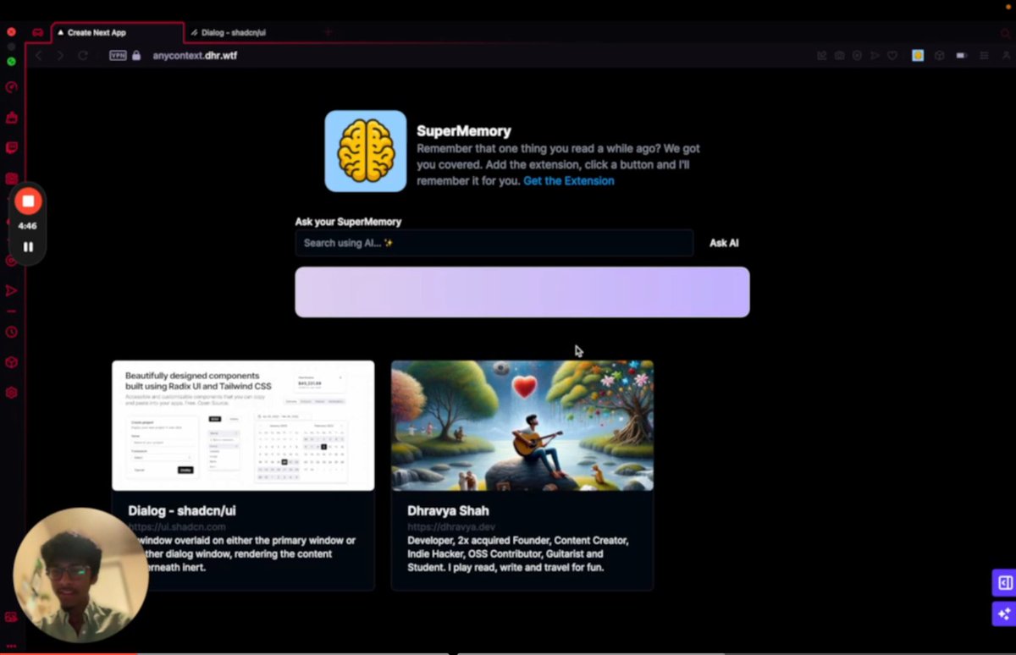Click the player circle toolbar icon
The width and height of the screenshot is (1016, 655).
tap(857, 56)
